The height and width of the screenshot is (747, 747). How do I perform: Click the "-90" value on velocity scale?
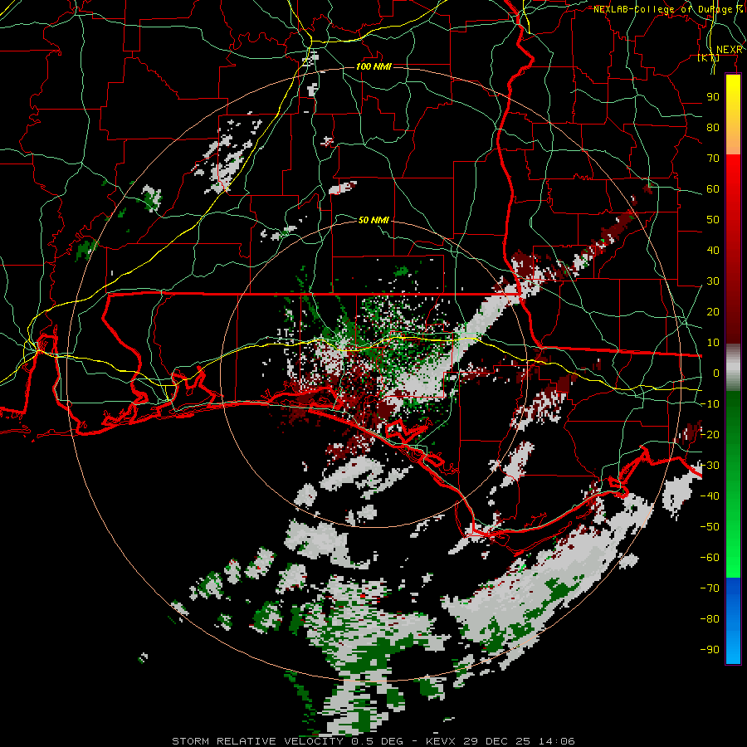pyautogui.click(x=710, y=650)
